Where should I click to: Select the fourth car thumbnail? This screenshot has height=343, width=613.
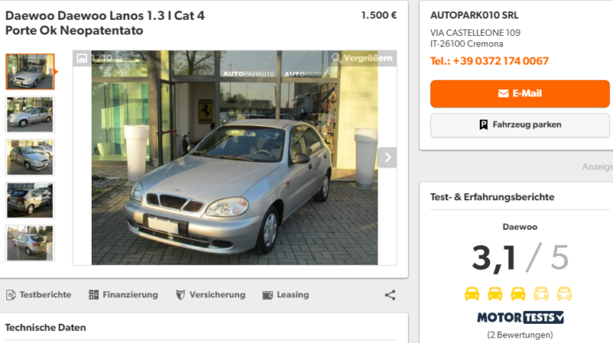coord(30,200)
